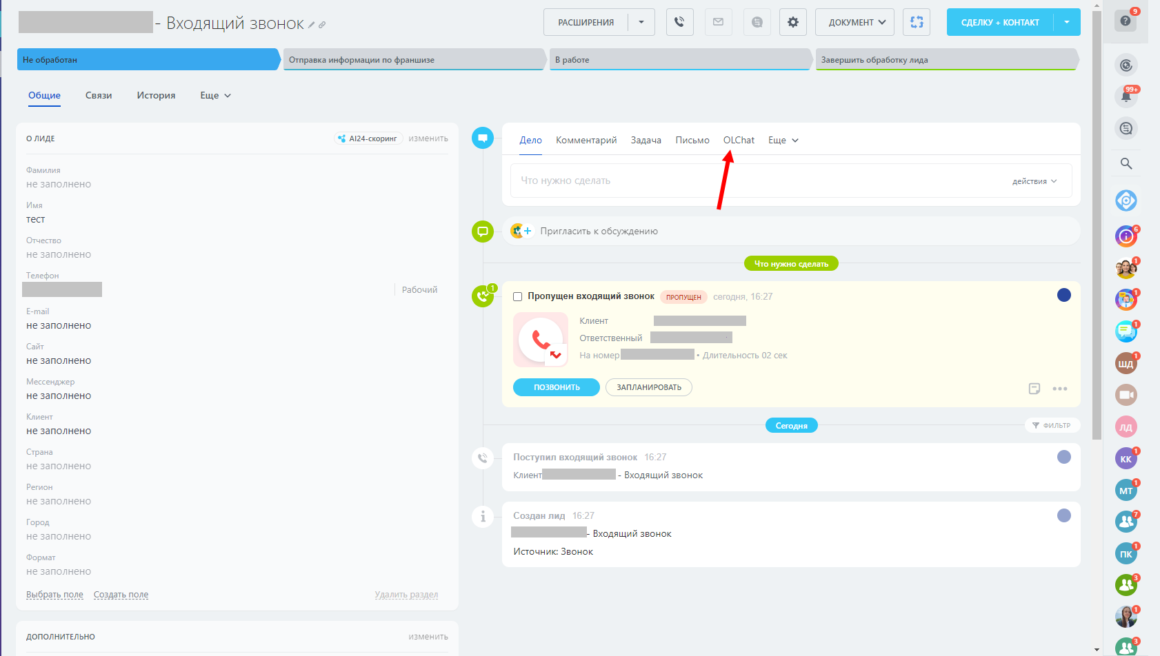Screen dimensions: 1160x656
Task: Open the ФИЛЬТР timeline filter
Action: tap(1052, 425)
